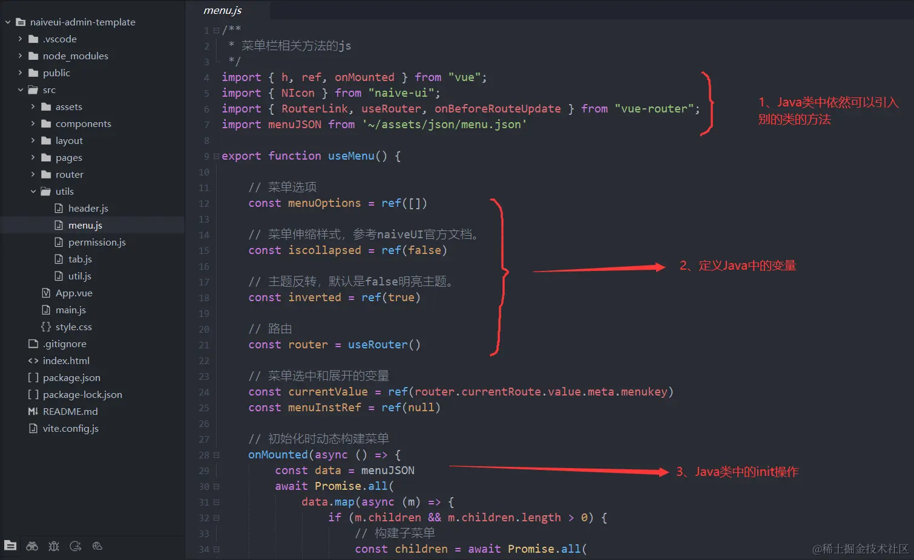The width and height of the screenshot is (914, 560).
Task: Fold the Promise.all block at line 30
Action: 216,486
